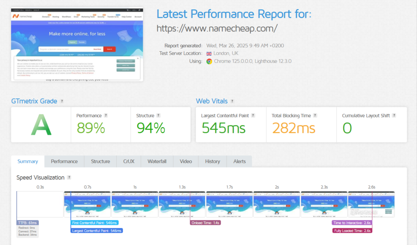Select the 1.7s filmstrip frame
The width and height of the screenshot is (417, 245).
pyautogui.click(x=229, y=204)
